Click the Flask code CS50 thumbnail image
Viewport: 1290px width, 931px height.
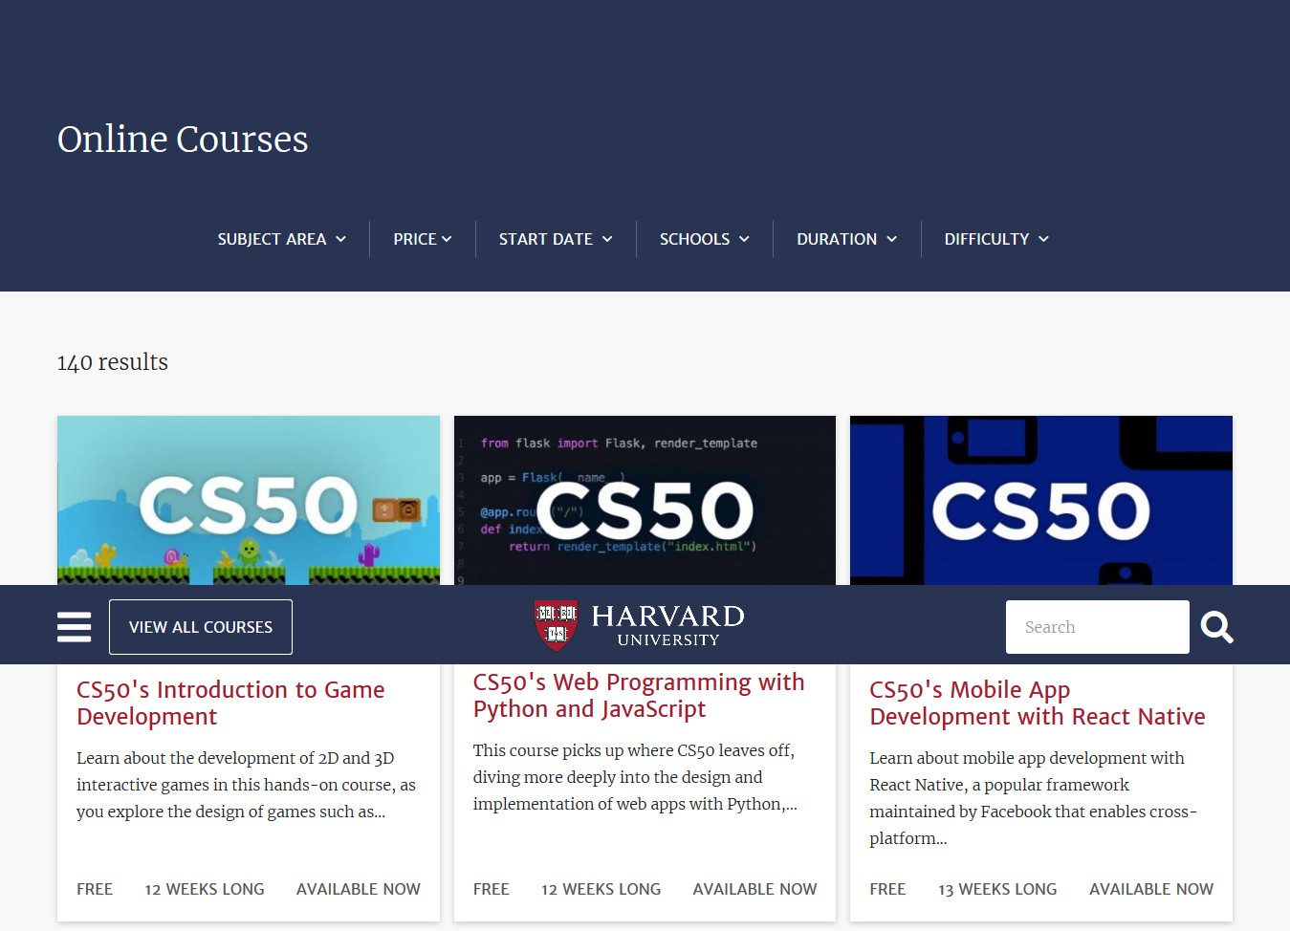[645, 500]
